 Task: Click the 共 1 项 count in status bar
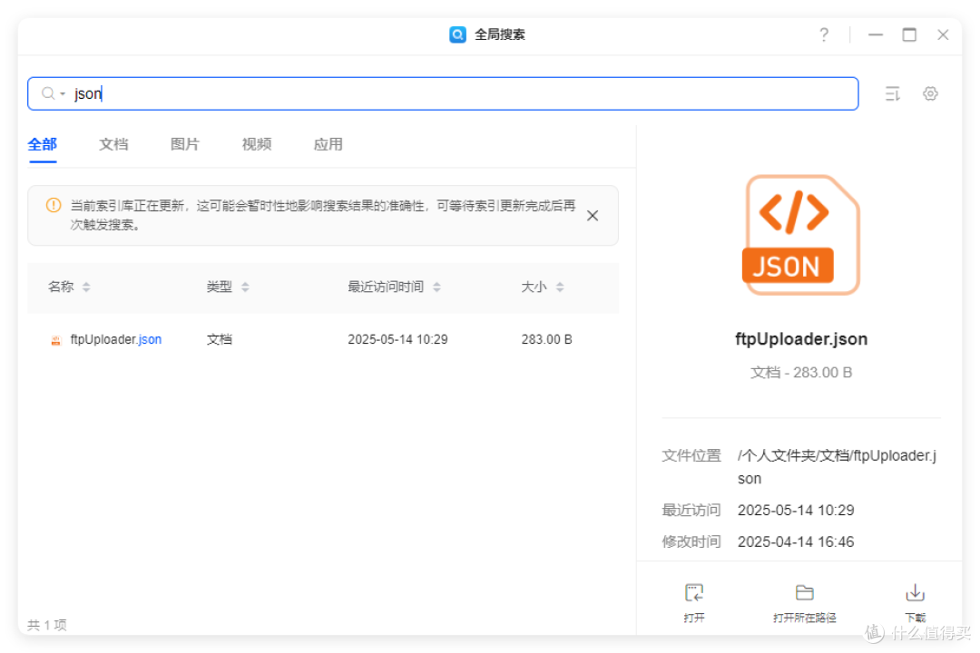pos(47,625)
